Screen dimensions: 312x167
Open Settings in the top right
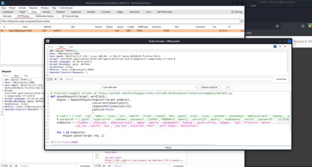point(237,12)
